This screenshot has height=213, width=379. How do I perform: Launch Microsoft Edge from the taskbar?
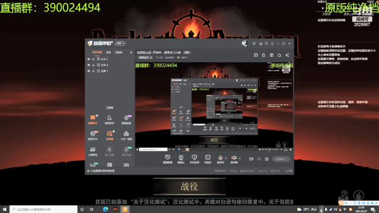[x=105, y=209]
